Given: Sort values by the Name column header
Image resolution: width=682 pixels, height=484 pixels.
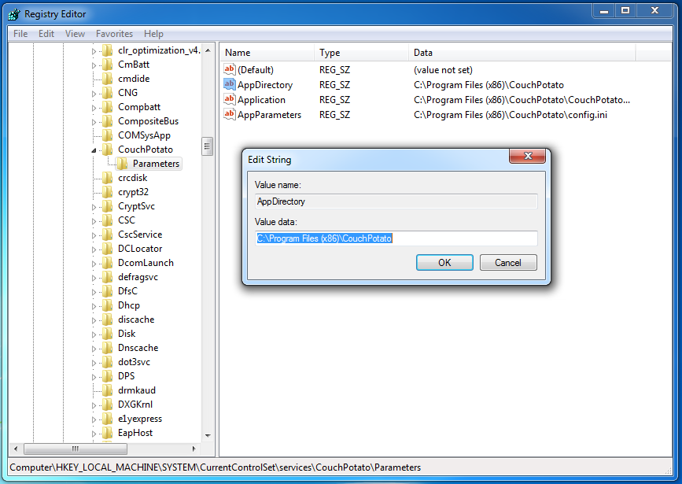Looking at the screenshot, I should tap(266, 53).
